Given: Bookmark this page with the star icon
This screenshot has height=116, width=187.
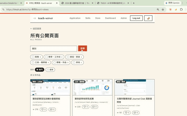Looking at the screenshot, I should pos(163,10).
